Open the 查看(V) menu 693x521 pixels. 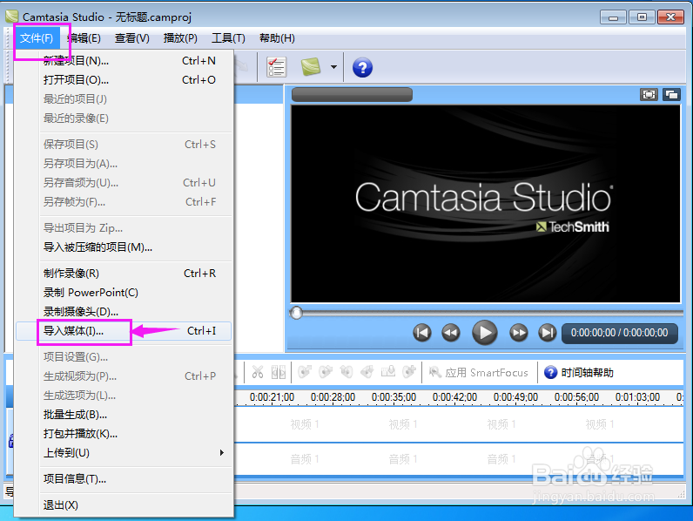coord(131,38)
